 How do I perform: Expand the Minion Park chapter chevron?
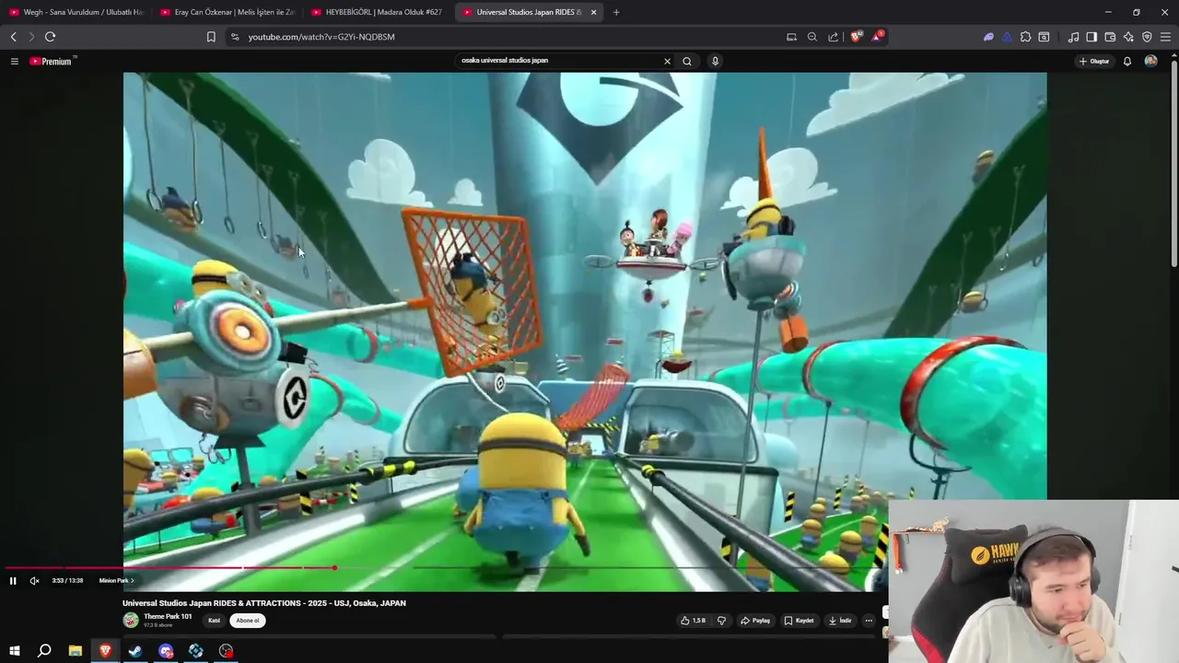coord(132,581)
